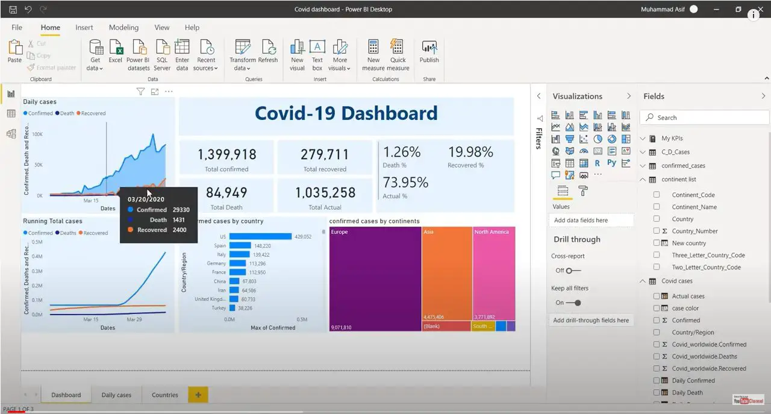Collapse the Visualizations pane chevron
The width and height of the screenshot is (771, 414).
629,96
